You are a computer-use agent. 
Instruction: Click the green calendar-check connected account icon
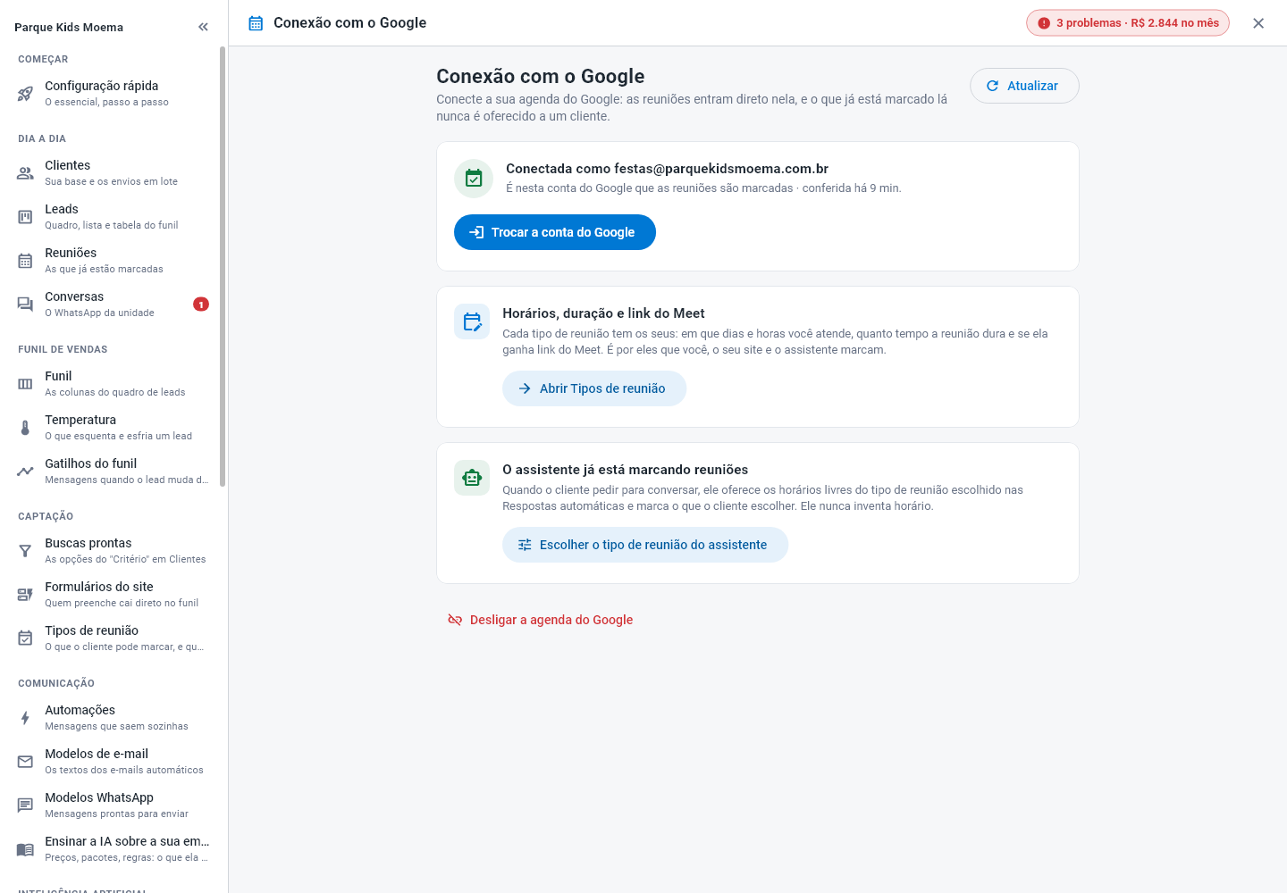(x=474, y=179)
